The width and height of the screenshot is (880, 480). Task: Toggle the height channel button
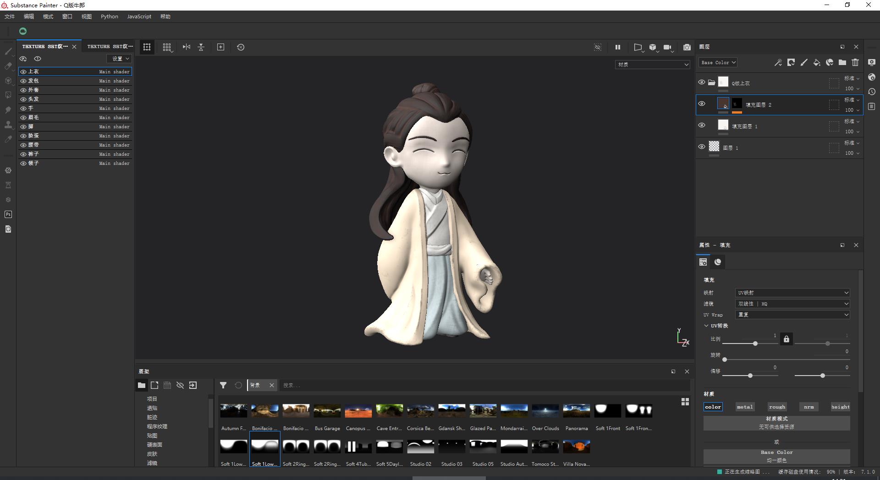pyautogui.click(x=840, y=407)
